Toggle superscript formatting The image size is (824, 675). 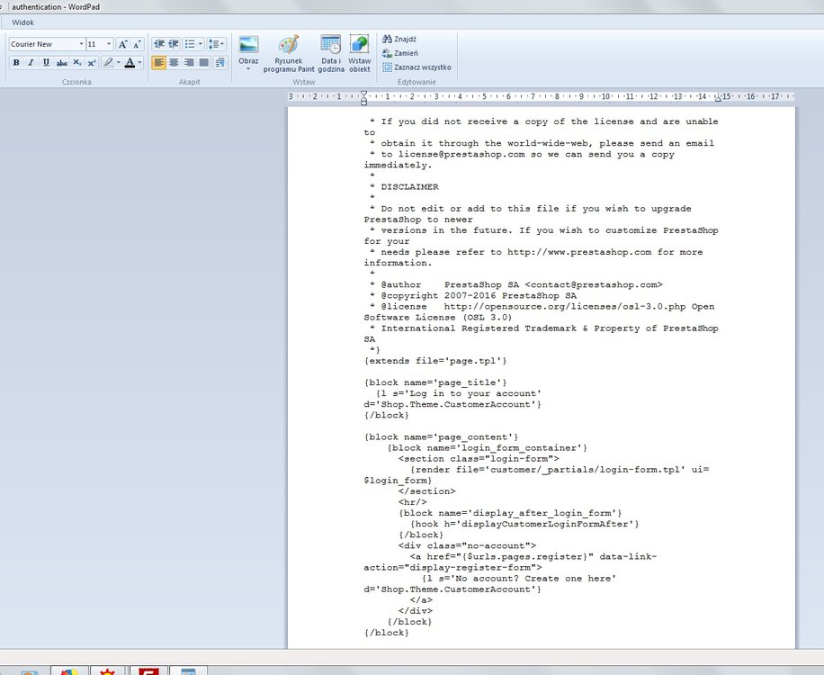tap(92, 63)
